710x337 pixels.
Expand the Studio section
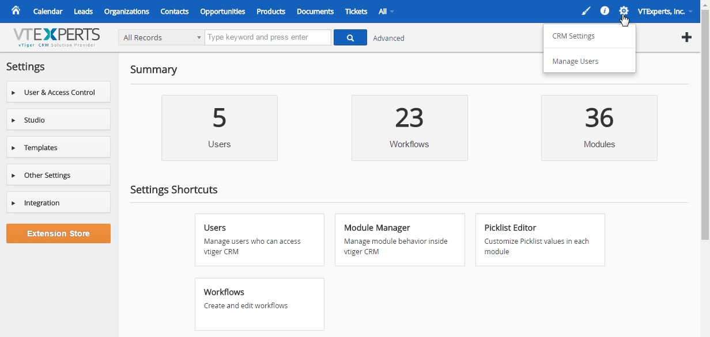click(x=58, y=120)
